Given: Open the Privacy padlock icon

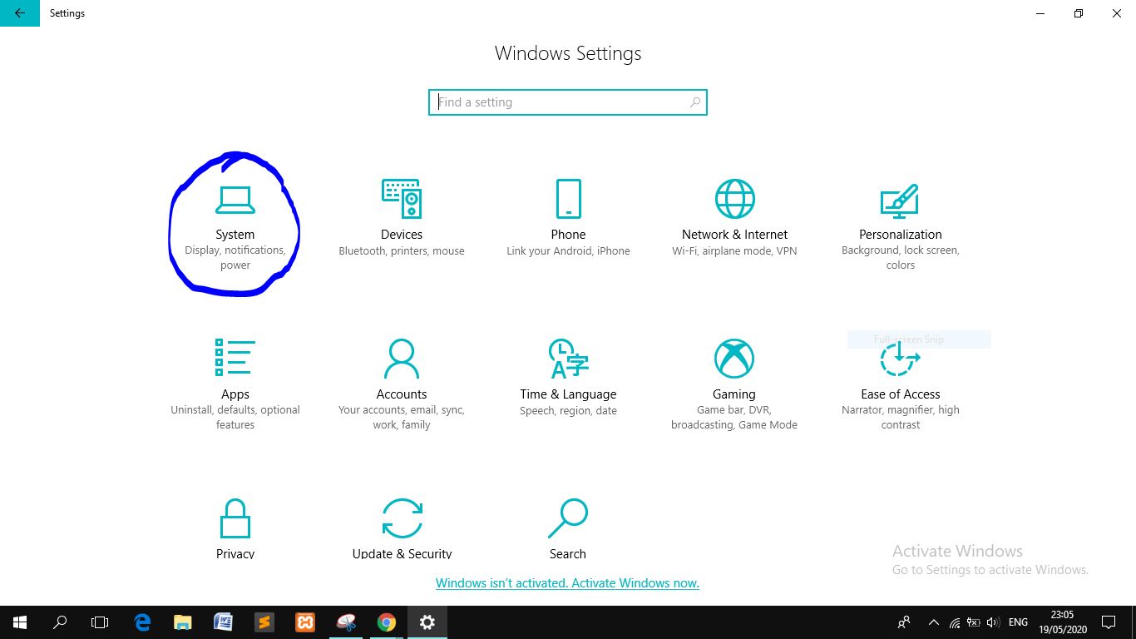Looking at the screenshot, I should [x=235, y=518].
